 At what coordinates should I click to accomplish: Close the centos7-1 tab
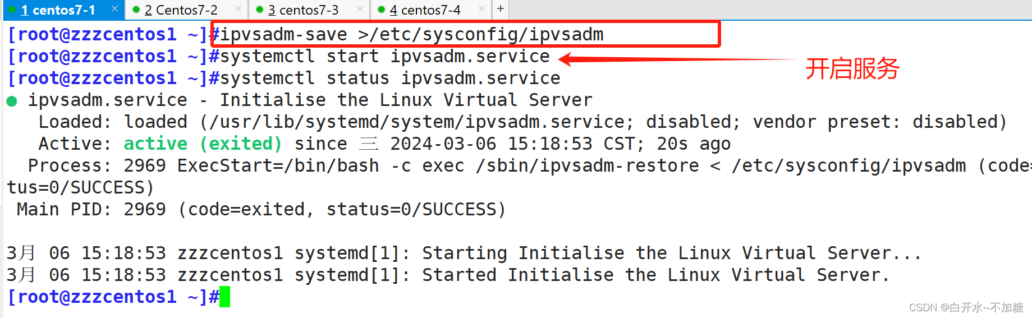coord(114,9)
